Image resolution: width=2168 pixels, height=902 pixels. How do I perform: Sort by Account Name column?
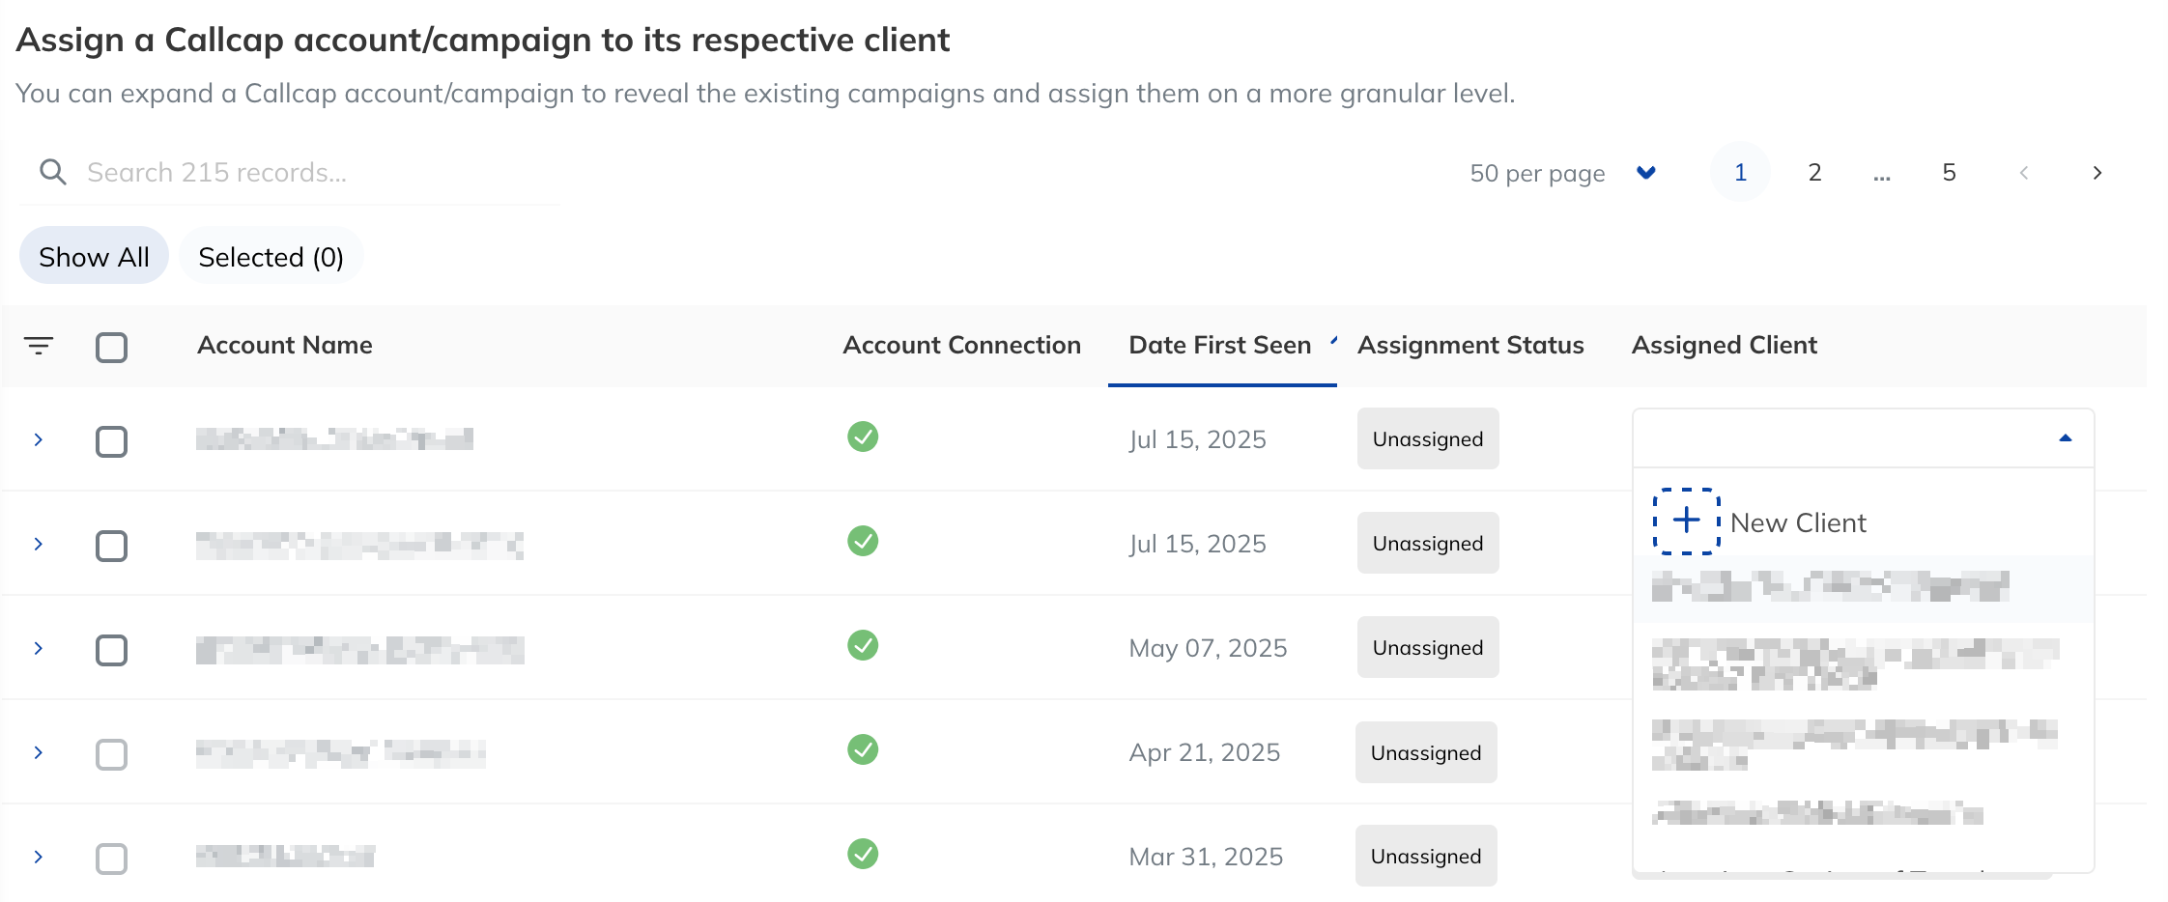(x=284, y=345)
